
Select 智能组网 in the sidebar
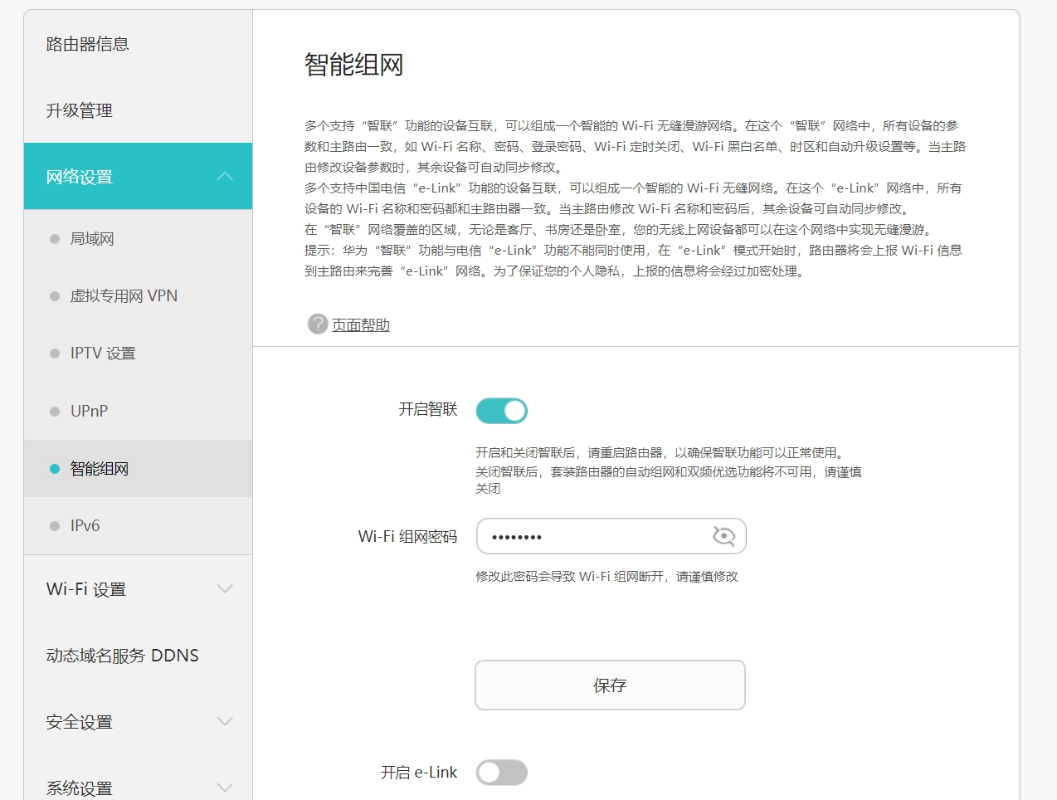(x=100, y=469)
